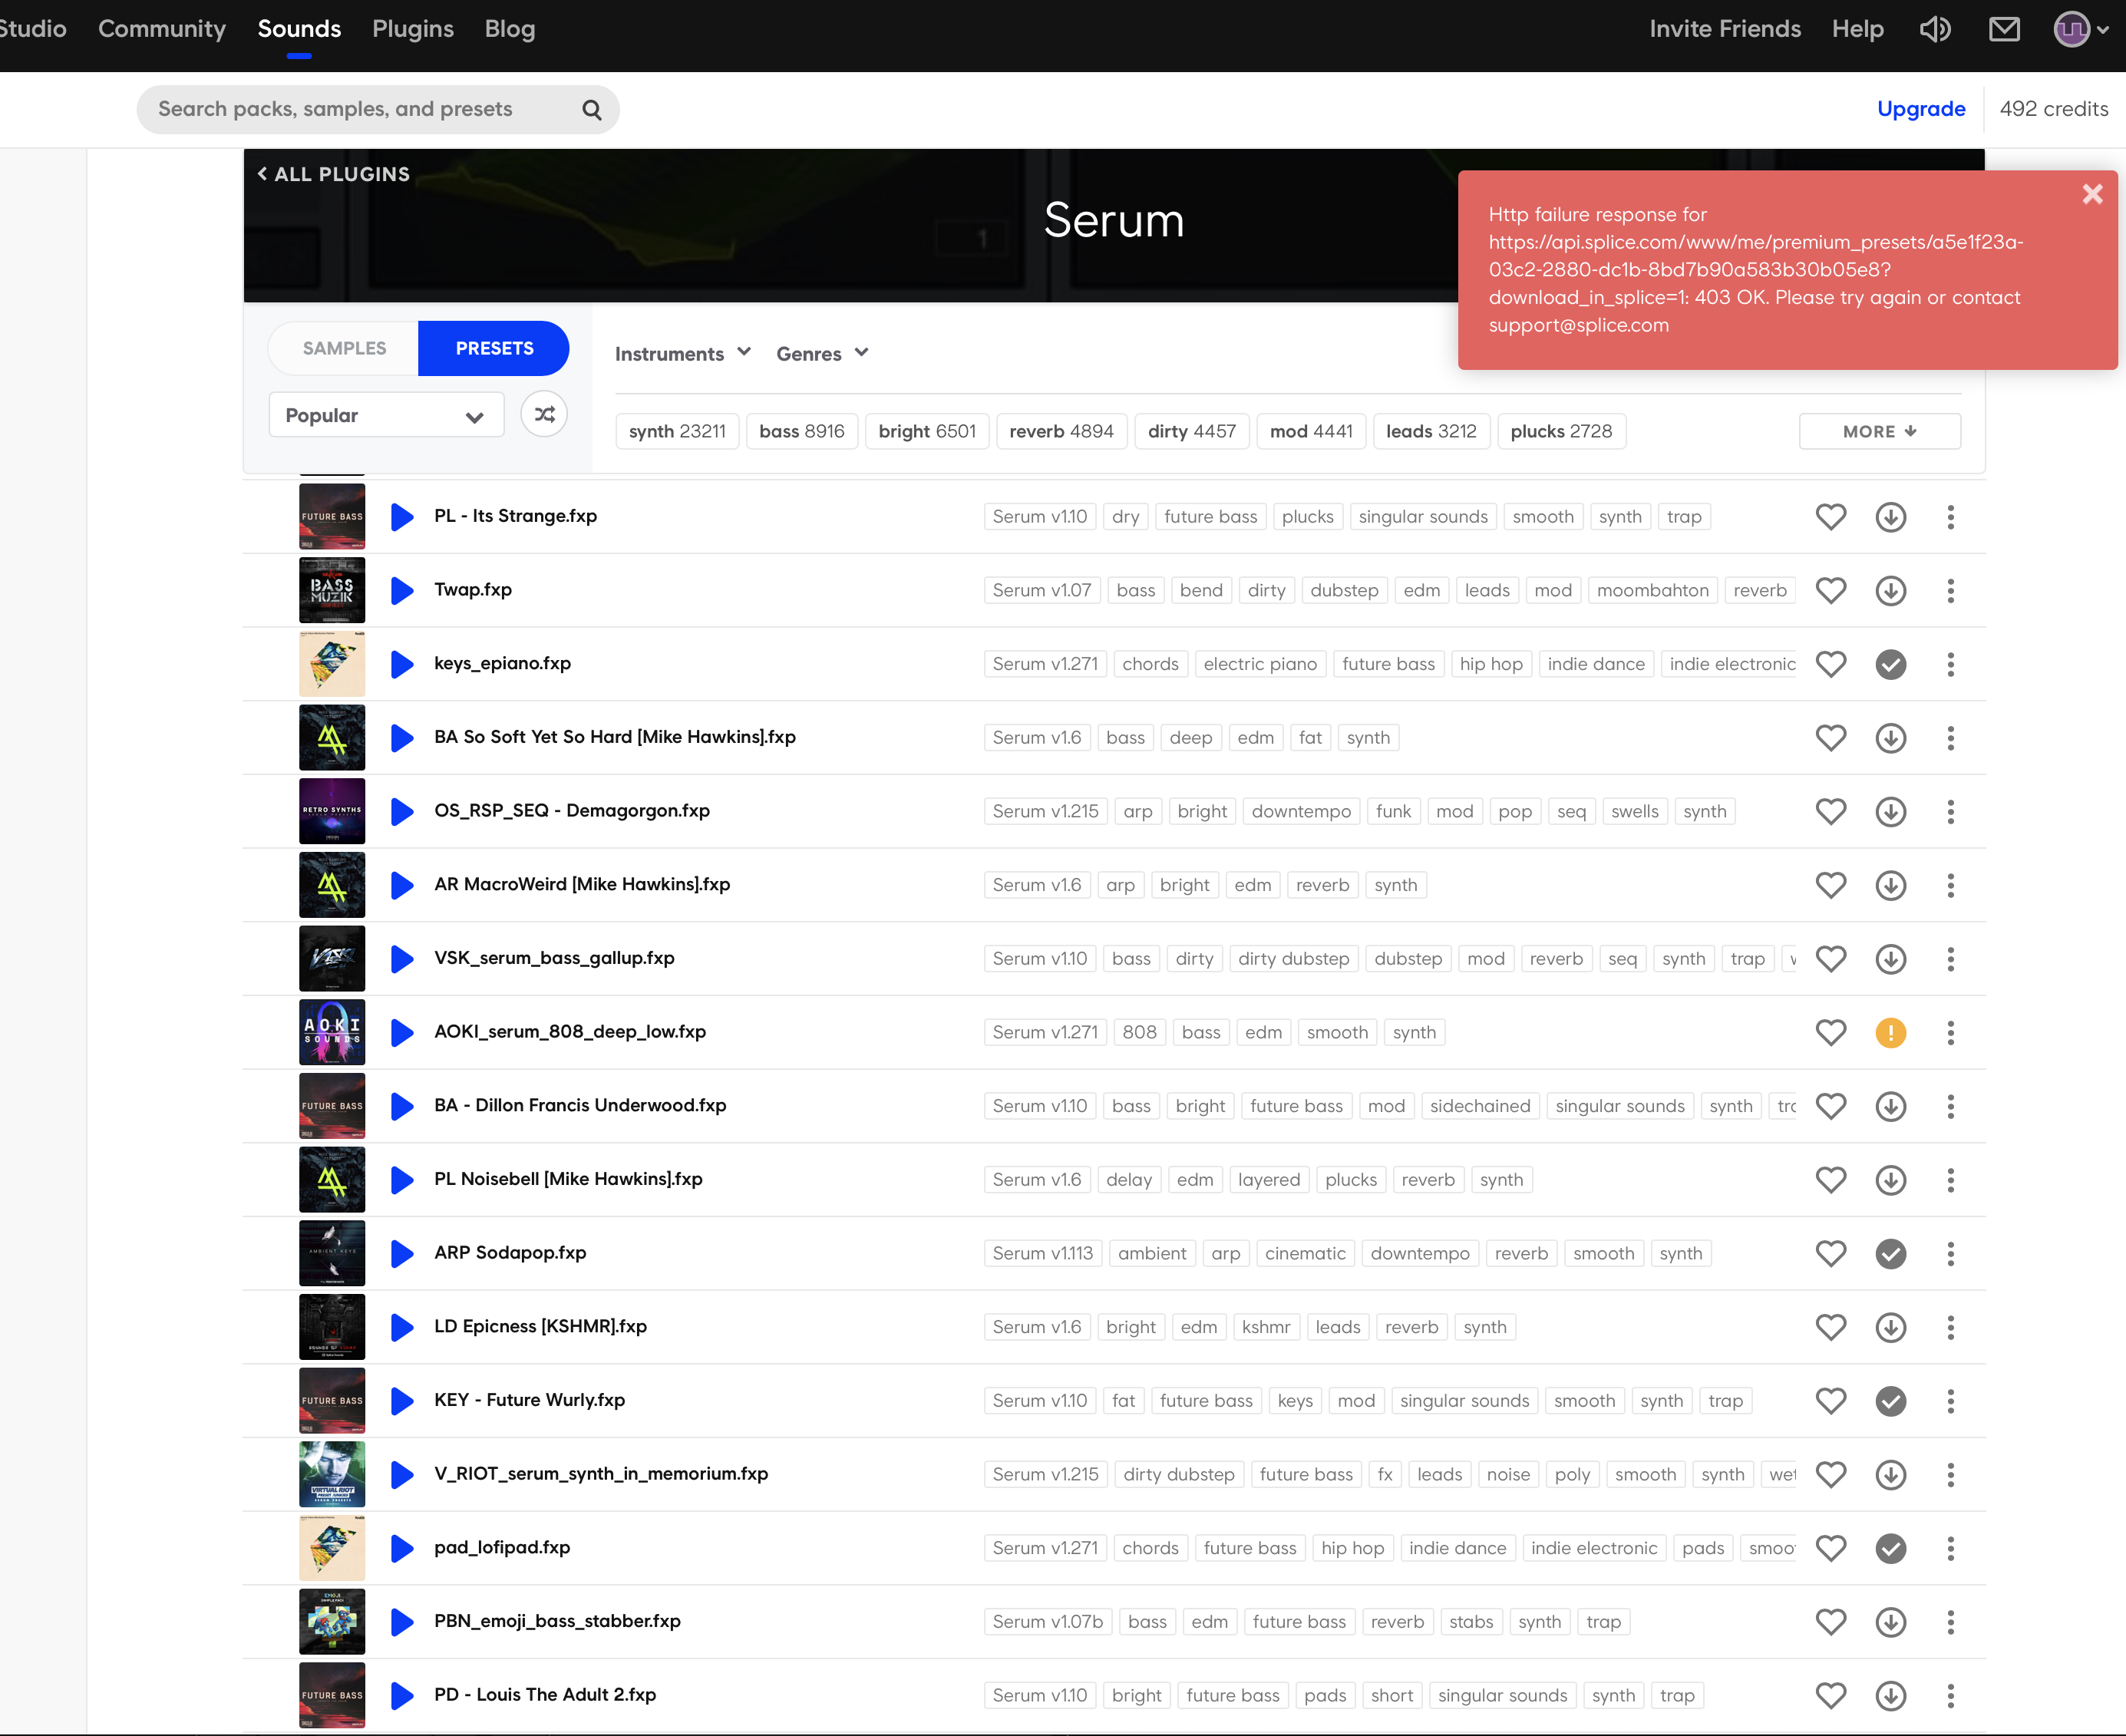Open the messages envelope icon
This screenshot has height=1736, width=2126.
coord(2004,29)
